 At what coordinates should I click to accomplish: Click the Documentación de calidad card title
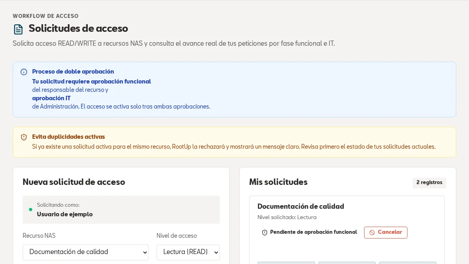tap(300, 206)
